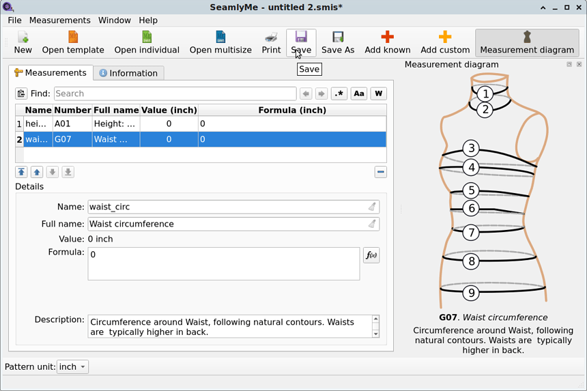Open multisize measurement file
587x391 pixels.
[x=220, y=43]
